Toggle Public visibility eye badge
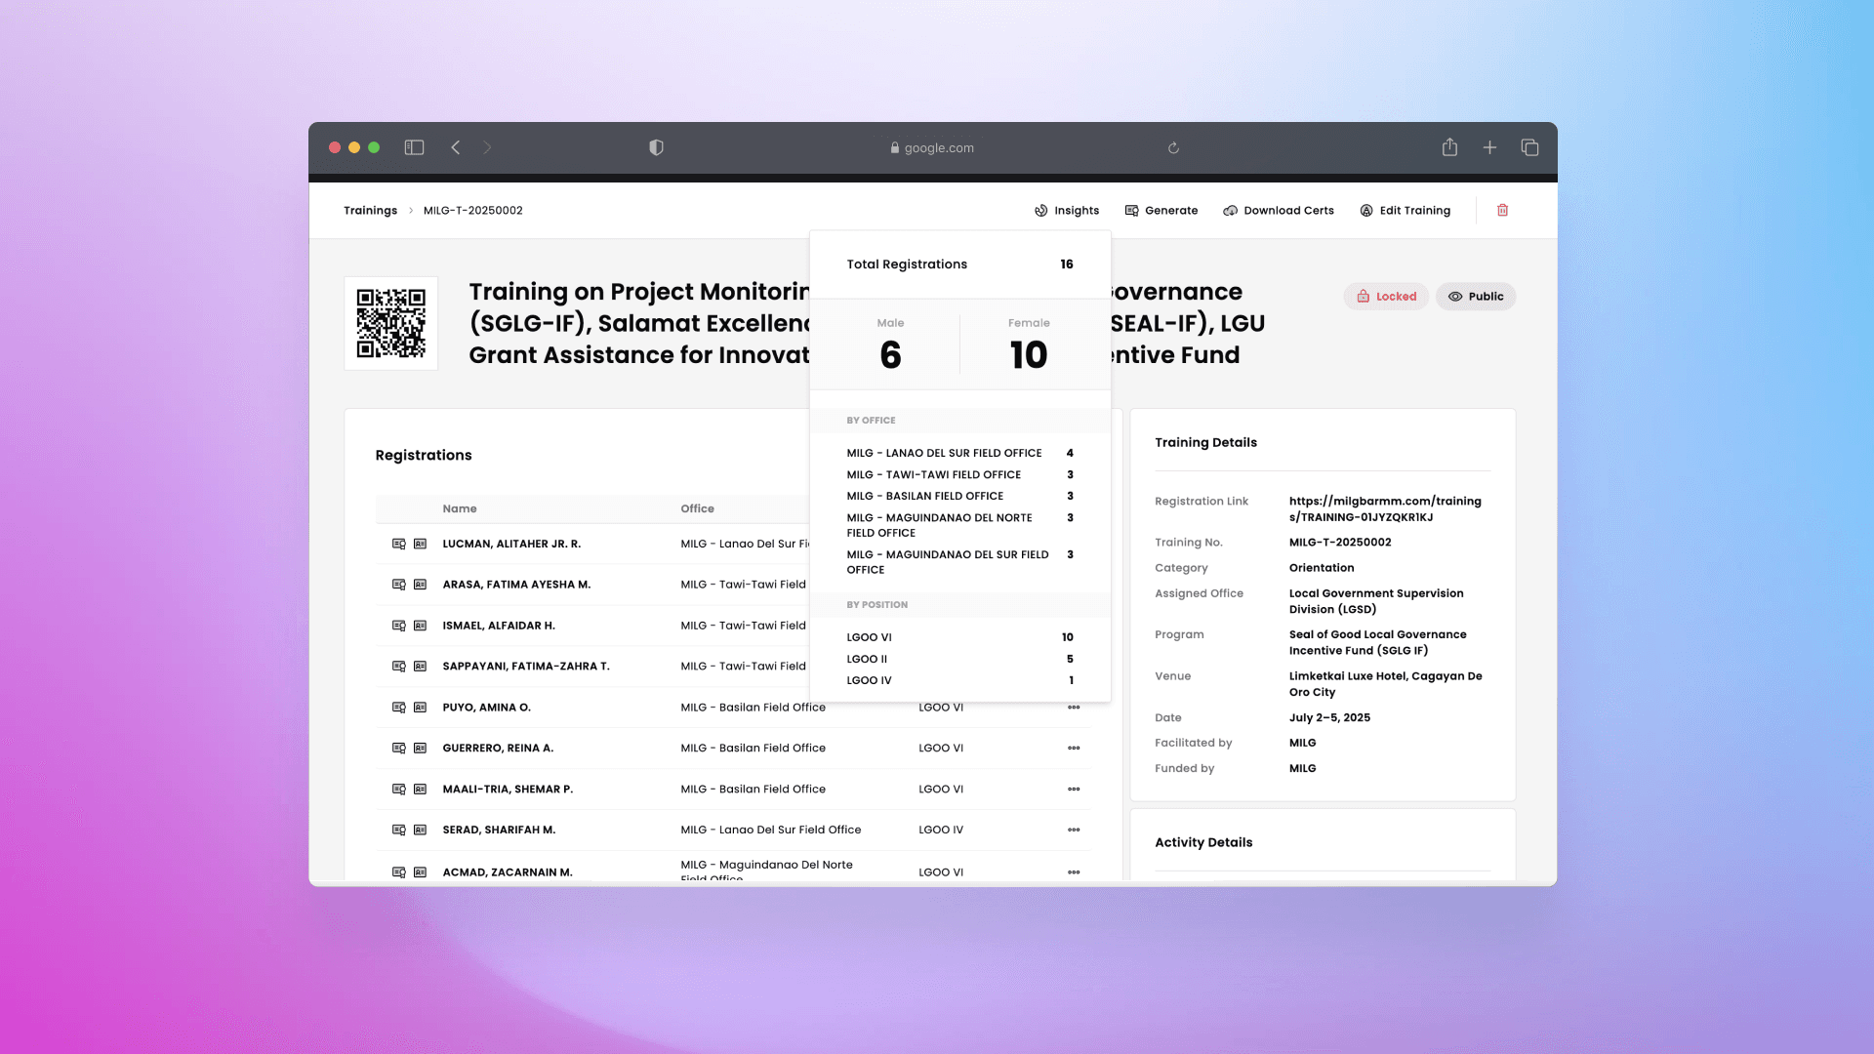The width and height of the screenshot is (1874, 1054). (1475, 297)
